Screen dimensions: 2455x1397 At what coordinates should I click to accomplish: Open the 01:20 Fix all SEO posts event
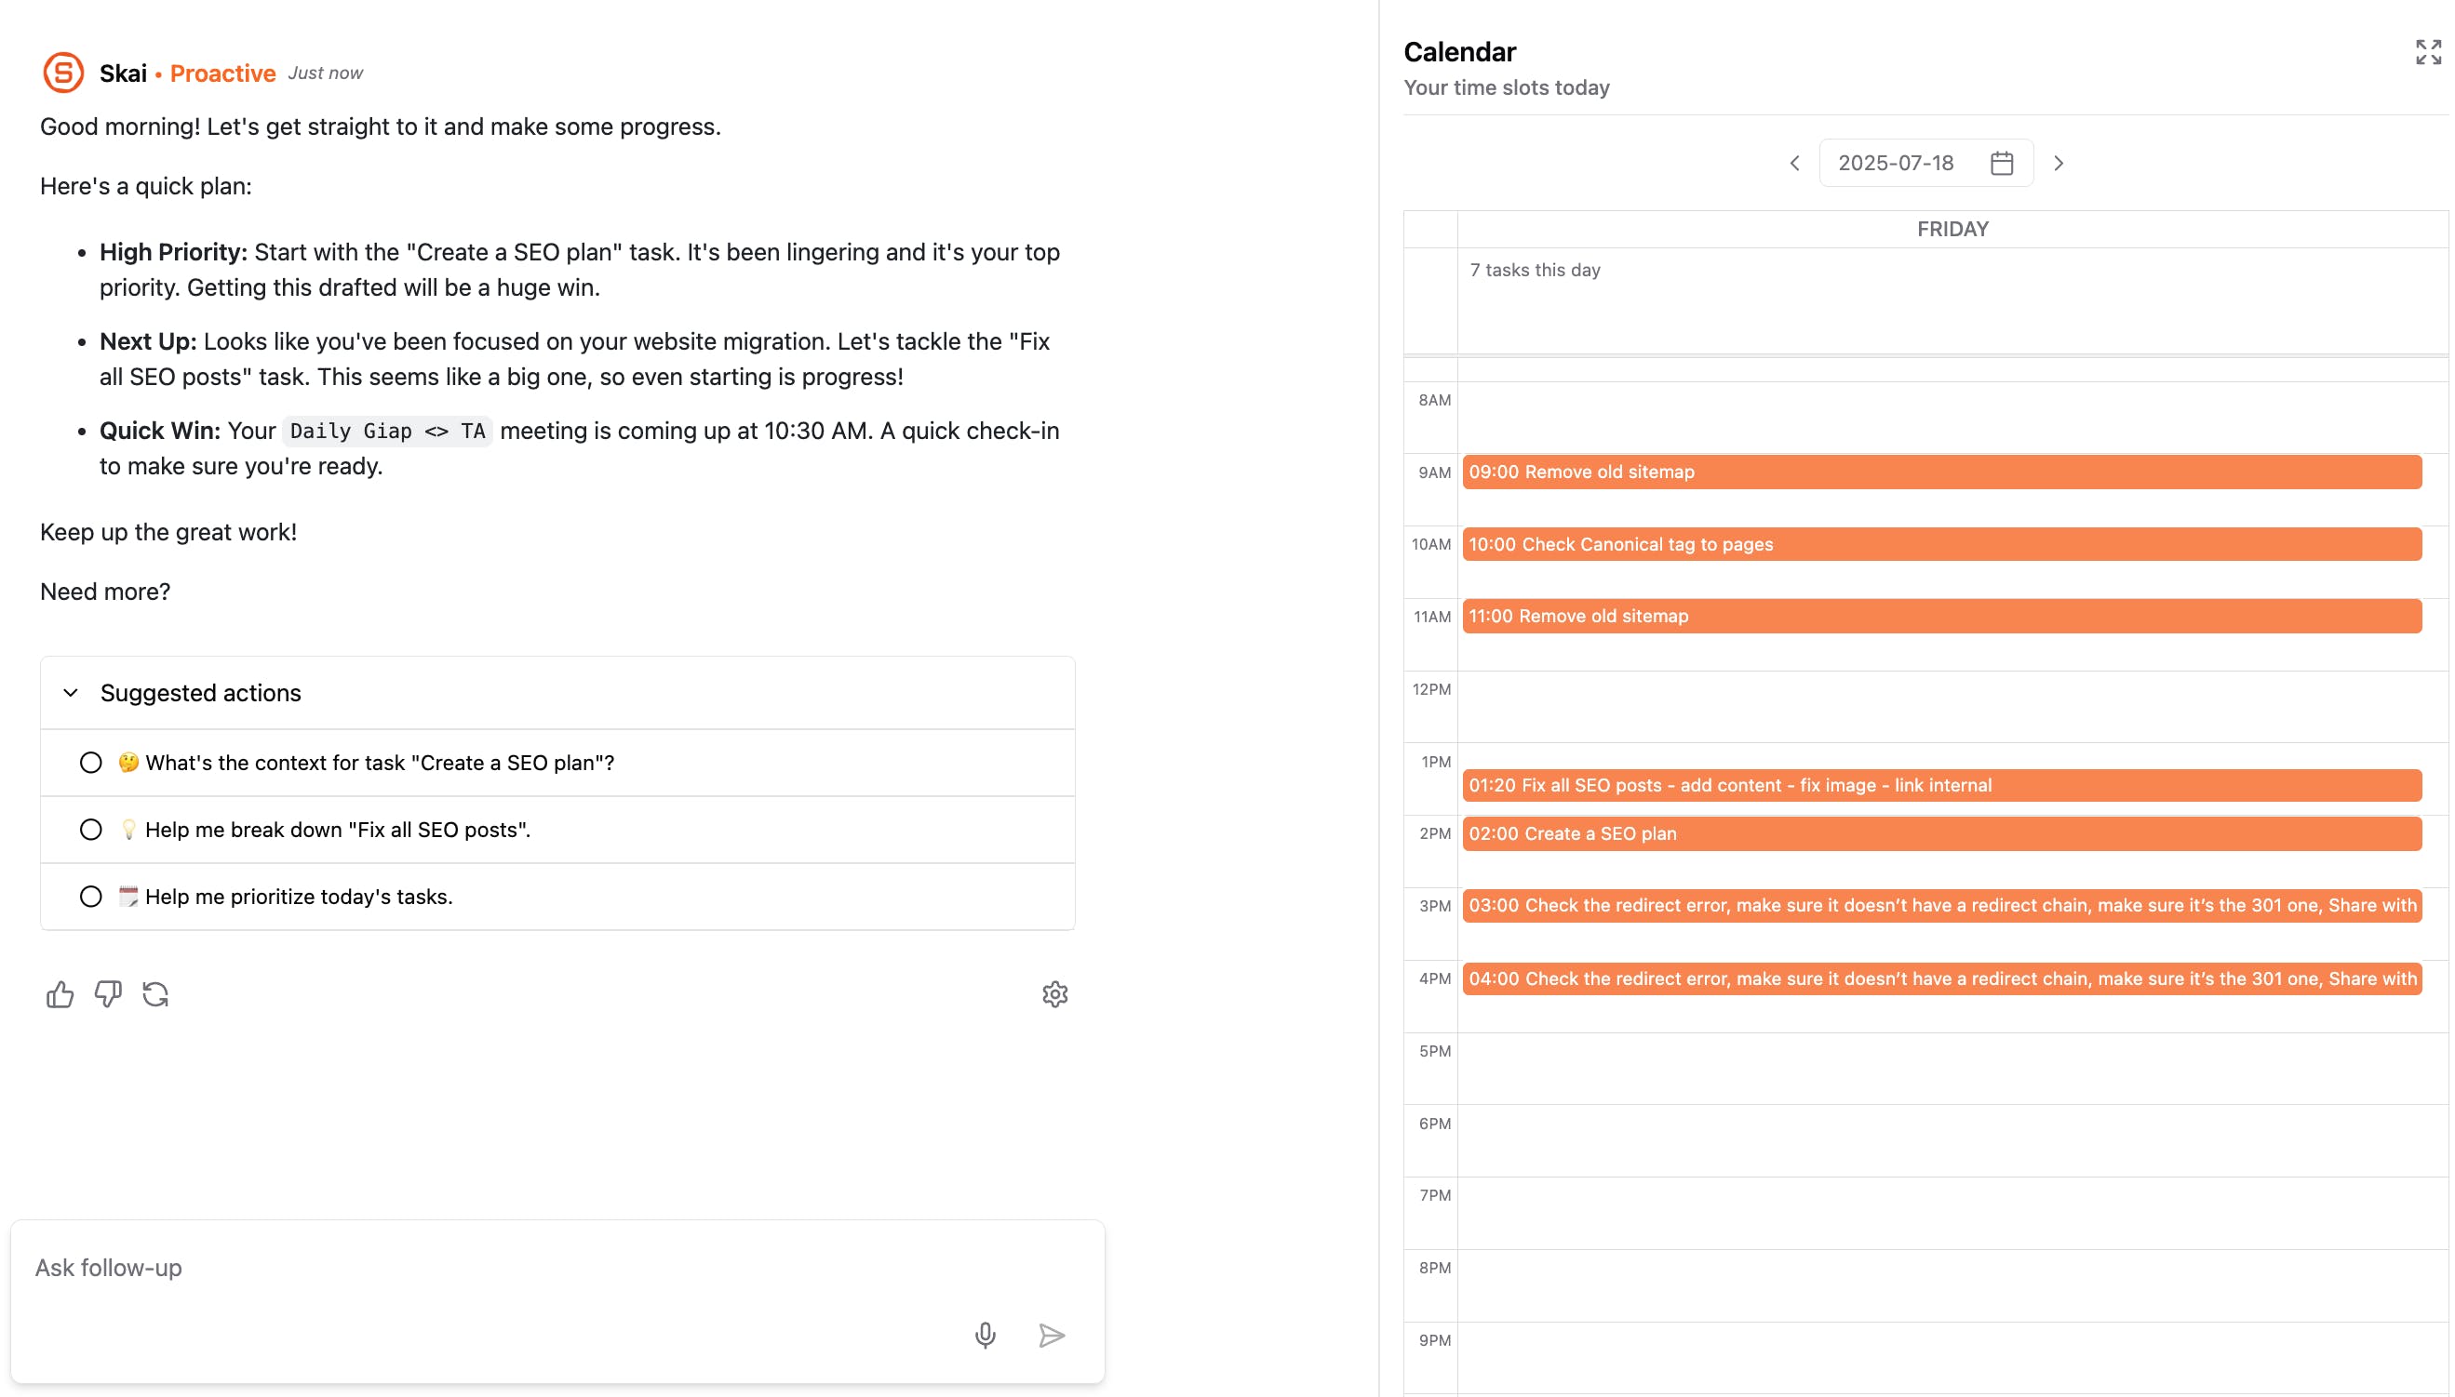(1940, 785)
